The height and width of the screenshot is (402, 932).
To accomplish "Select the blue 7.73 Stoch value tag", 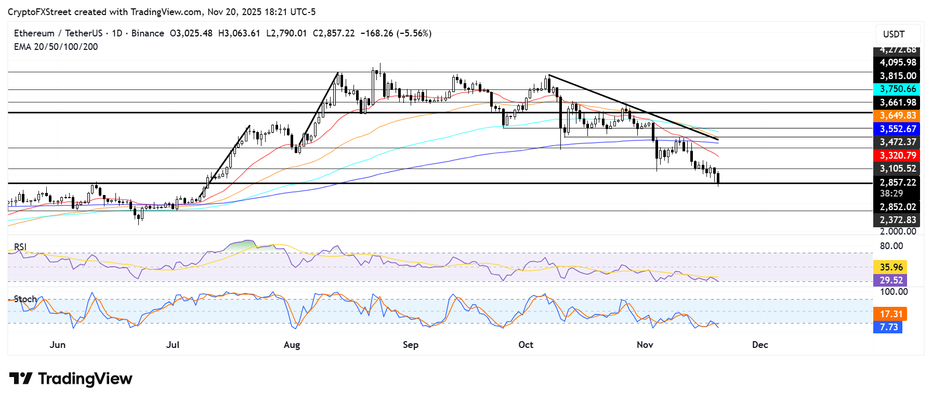I will click(888, 327).
